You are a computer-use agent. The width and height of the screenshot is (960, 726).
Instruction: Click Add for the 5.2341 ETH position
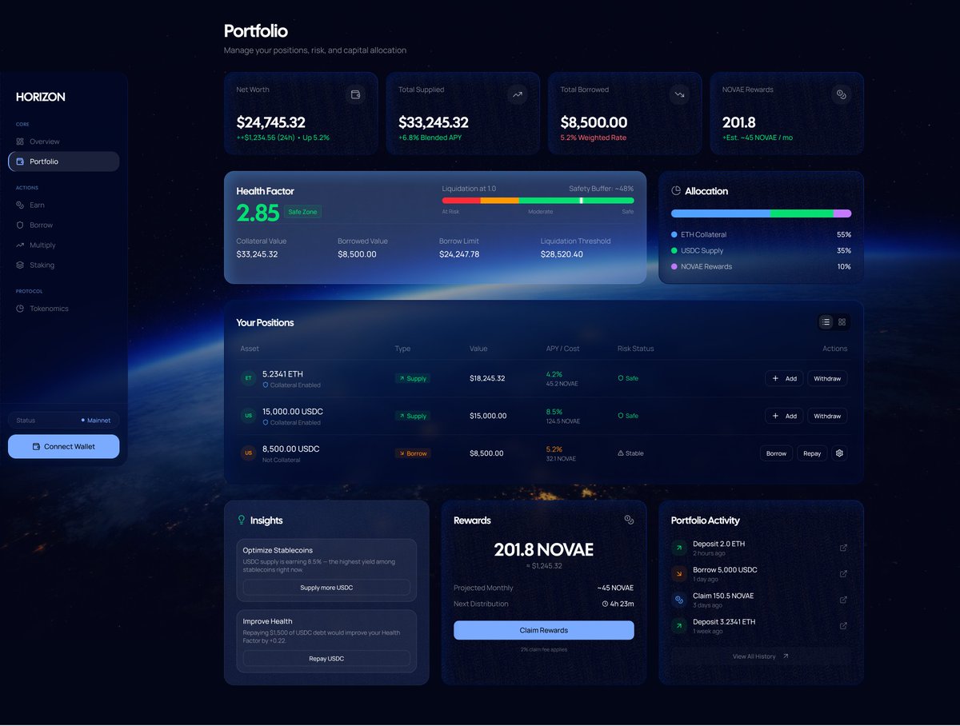tap(784, 378)
